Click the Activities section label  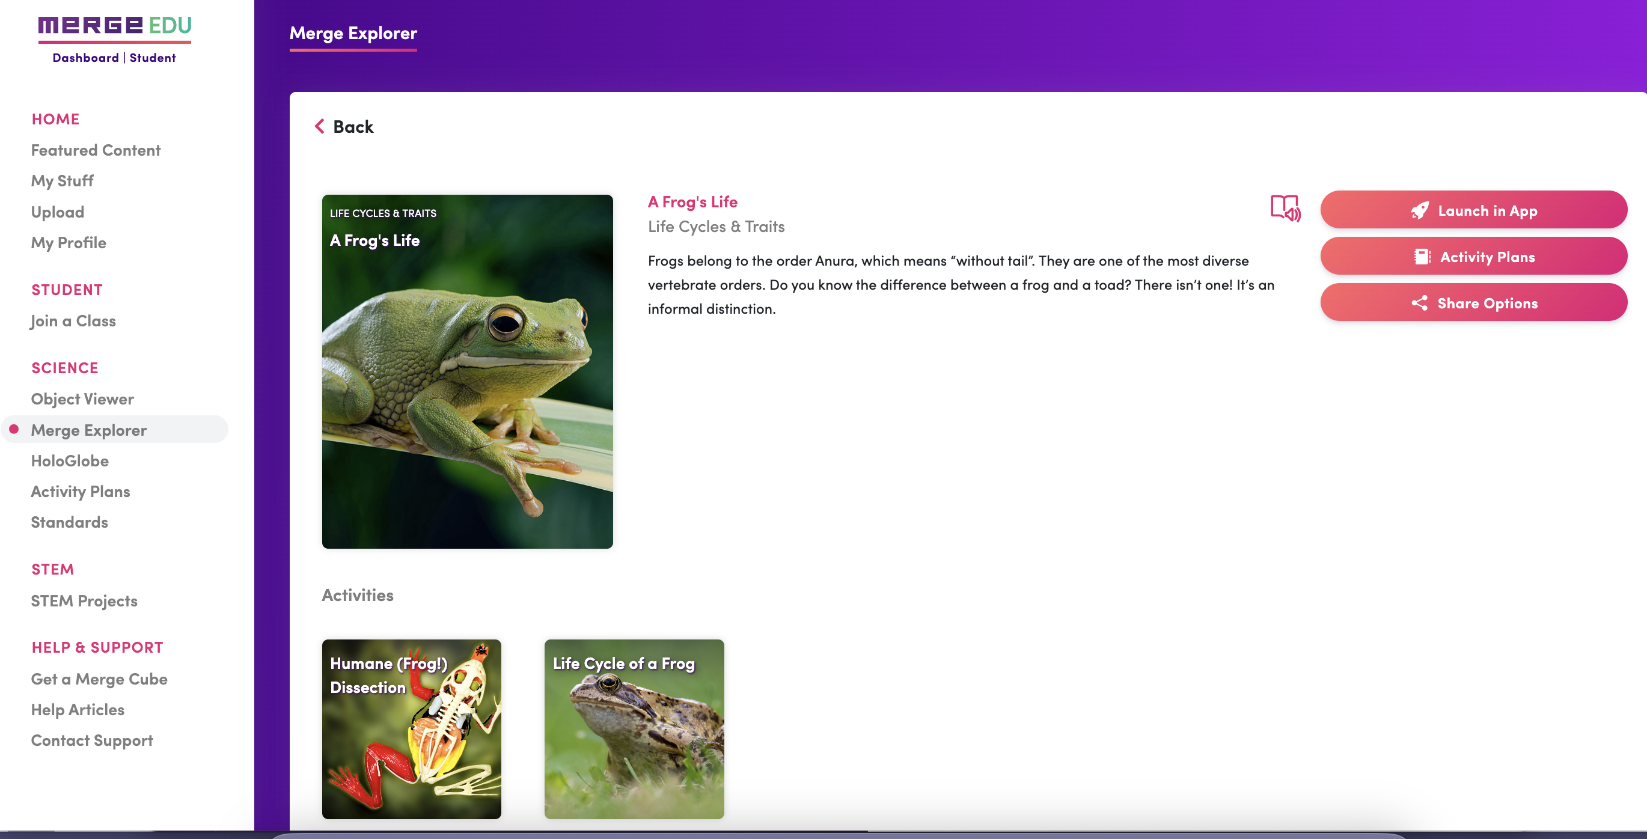[x=358, y=595]
